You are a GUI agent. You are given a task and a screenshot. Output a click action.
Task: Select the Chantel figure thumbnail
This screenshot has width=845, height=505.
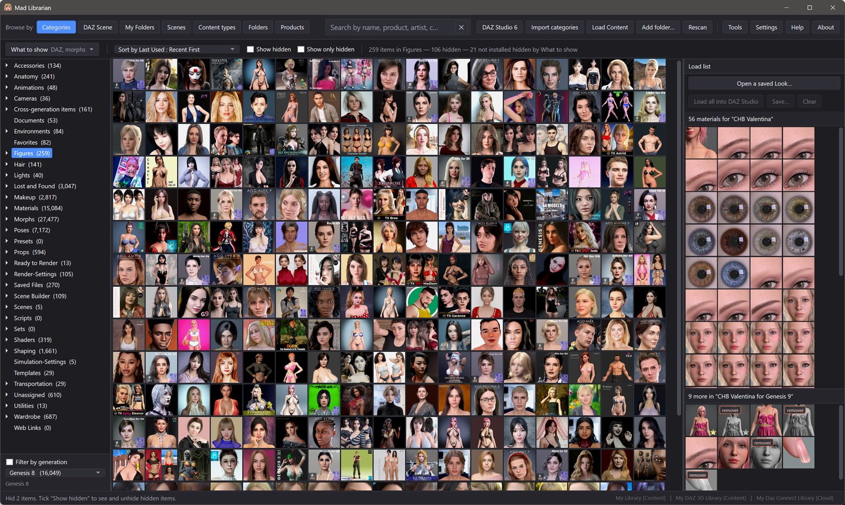pyautogui.click(x=161, y=172)
